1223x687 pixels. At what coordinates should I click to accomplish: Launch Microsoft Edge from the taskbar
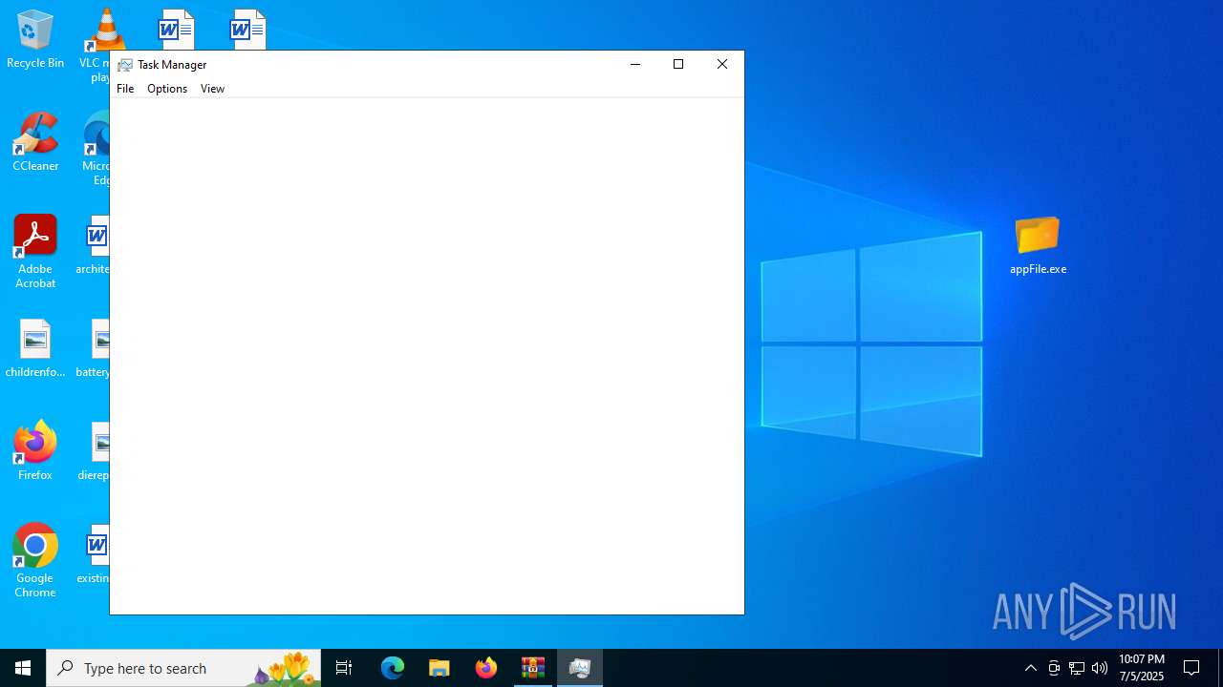click(393, 668)
